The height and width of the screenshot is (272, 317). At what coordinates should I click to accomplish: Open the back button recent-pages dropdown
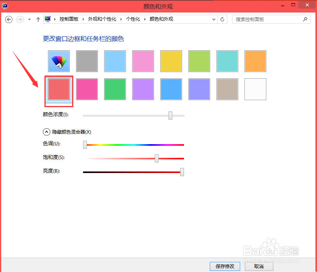pyautogui.click(x=29, y=19)
